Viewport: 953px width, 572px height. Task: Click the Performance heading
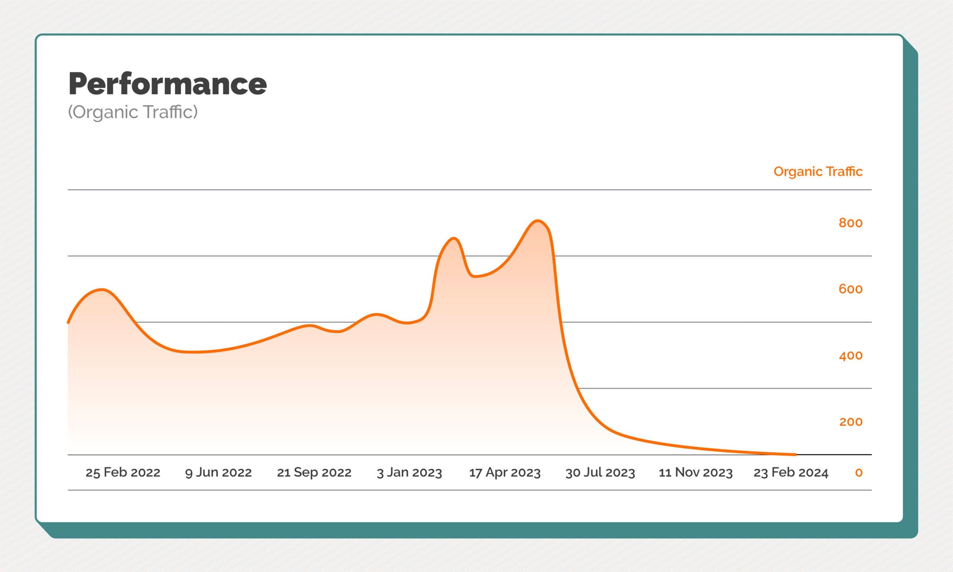point(167,84)
